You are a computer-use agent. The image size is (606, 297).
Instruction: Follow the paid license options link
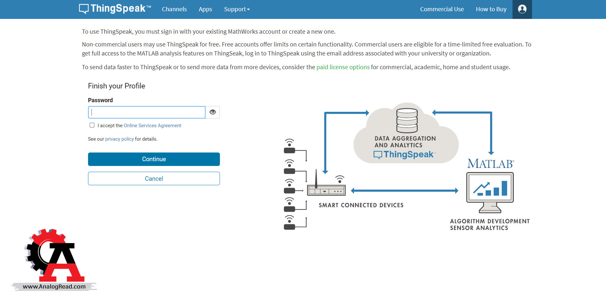pos(343,67)
